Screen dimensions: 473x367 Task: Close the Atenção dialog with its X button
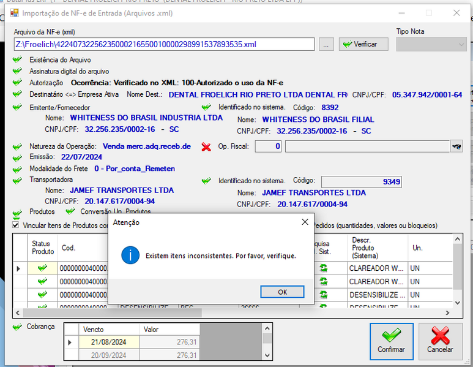coord(305,222)
